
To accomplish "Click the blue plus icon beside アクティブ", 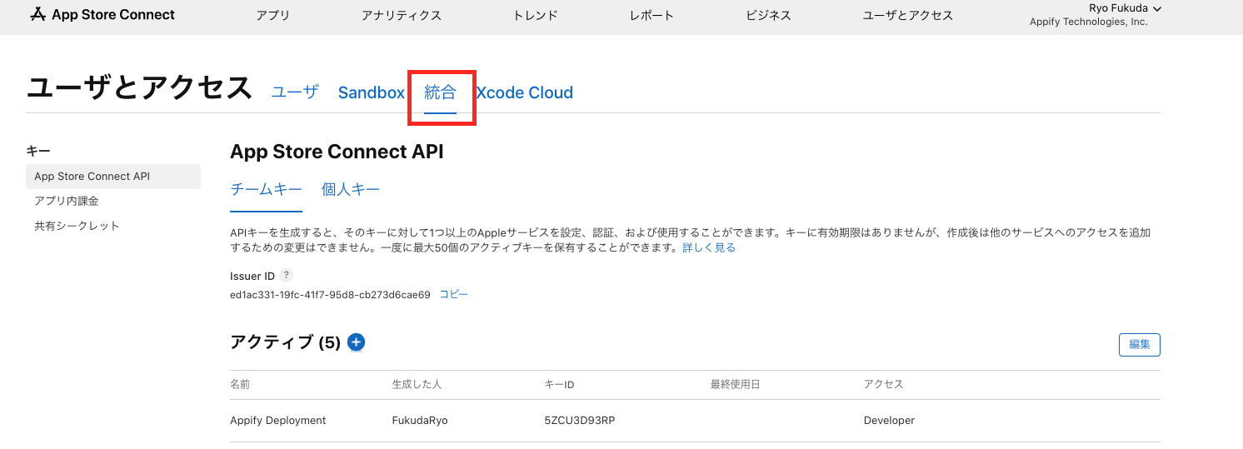I will (x=357, y=342).
